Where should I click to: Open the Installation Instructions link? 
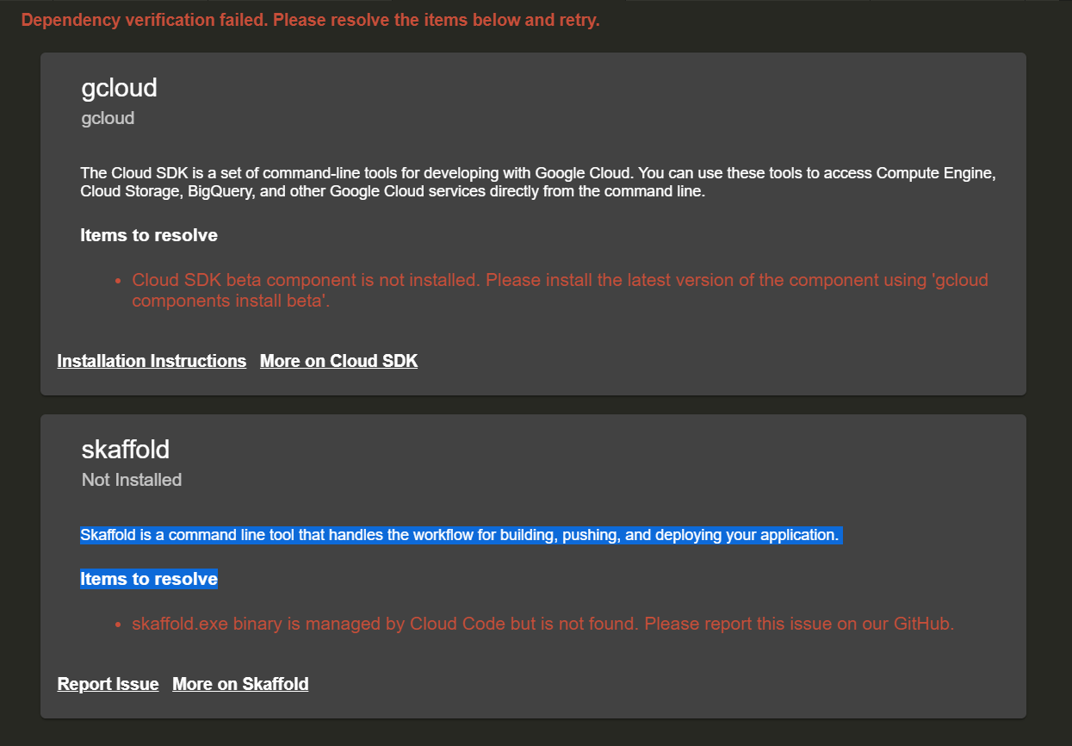coord(151,361)
